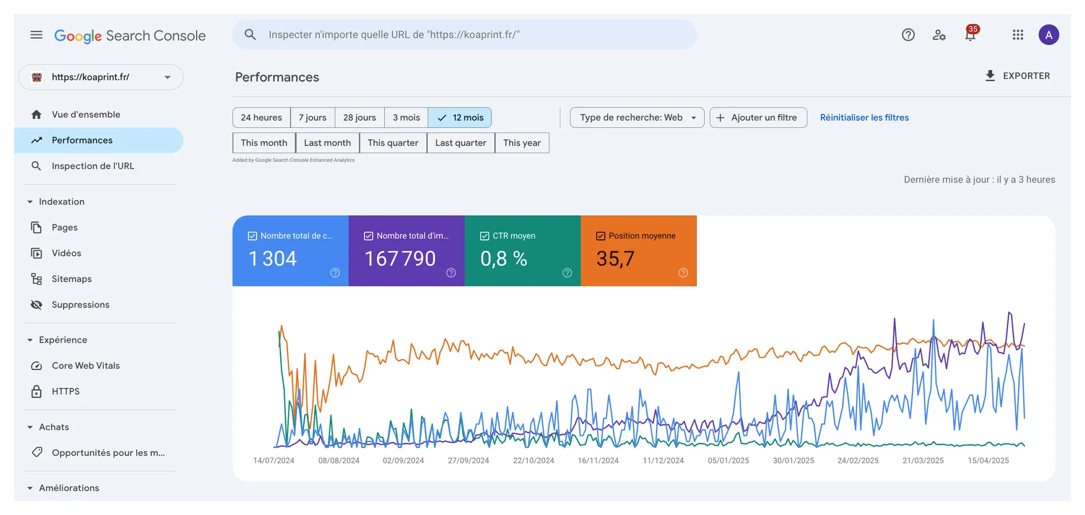
Task: Open Vue d'ensemble in the sidebar
Action: [99, 114]
